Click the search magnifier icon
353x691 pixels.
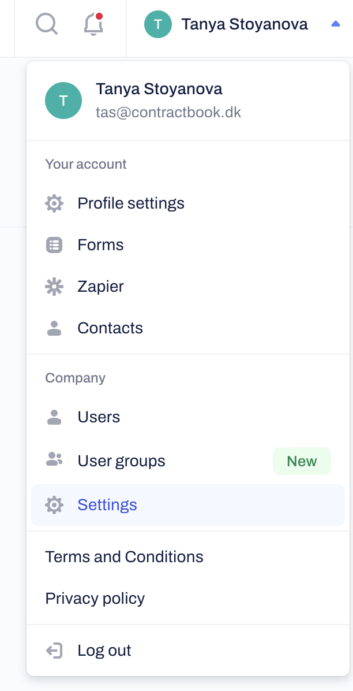pyautogui.click(x=46, y=24)
